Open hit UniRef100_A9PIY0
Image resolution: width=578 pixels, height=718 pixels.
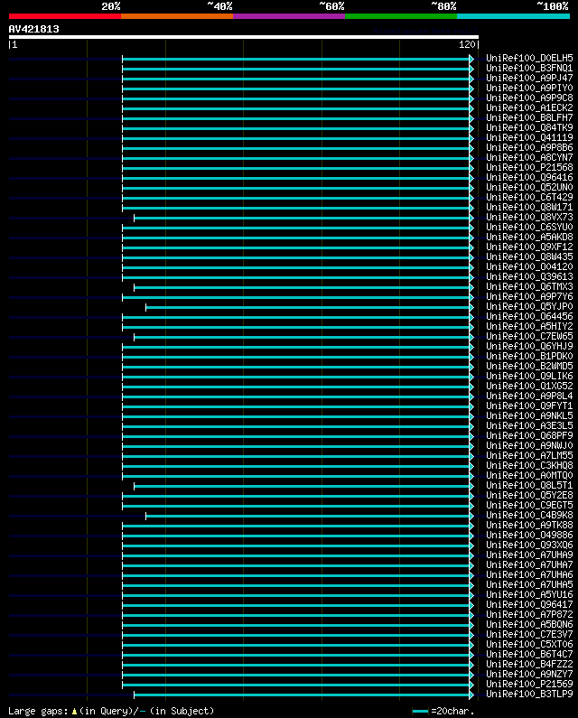click(529, 88)
